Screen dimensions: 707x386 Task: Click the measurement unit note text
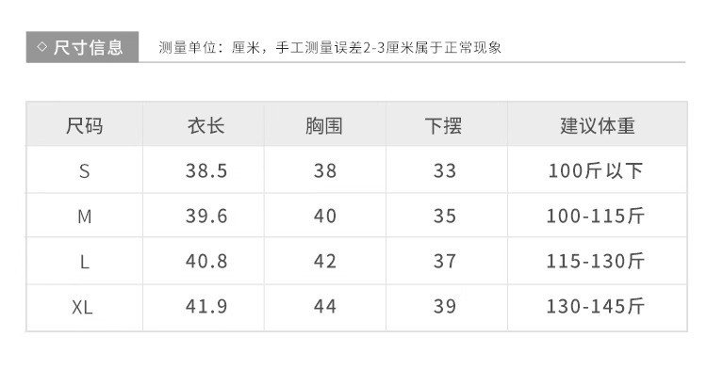(329, 47)
